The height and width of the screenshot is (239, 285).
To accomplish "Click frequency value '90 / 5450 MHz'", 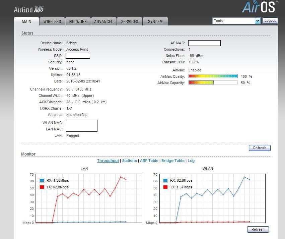I will (x=79, y=89).
